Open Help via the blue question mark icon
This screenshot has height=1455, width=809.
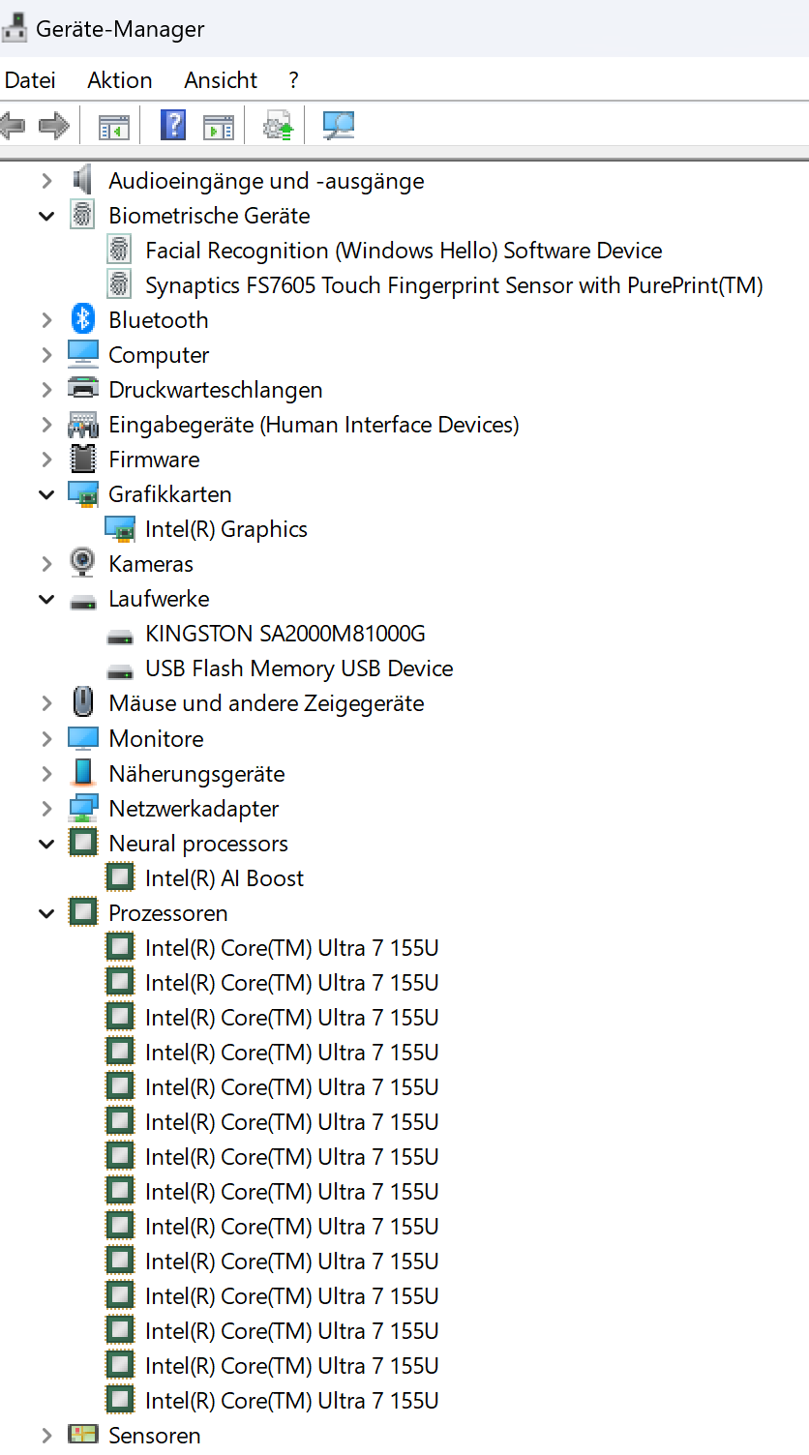172,125
